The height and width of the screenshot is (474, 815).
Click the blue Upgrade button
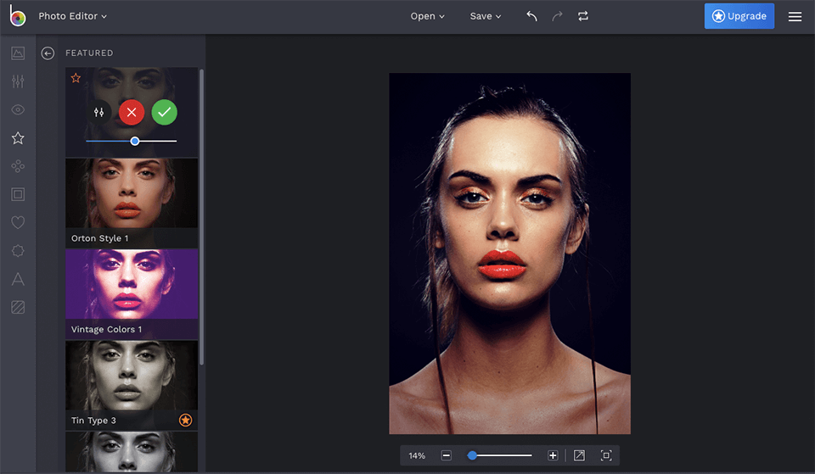[739, 16]
